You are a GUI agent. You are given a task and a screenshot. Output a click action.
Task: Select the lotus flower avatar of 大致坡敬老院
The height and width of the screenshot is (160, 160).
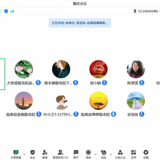click(24, 69)
